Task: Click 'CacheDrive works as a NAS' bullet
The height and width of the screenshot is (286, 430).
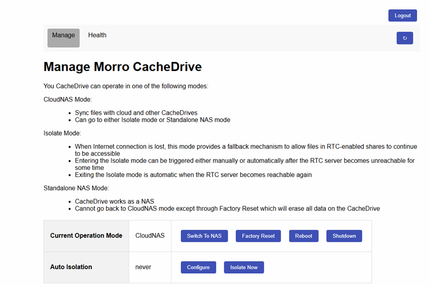Action: (x=114, y=202)
